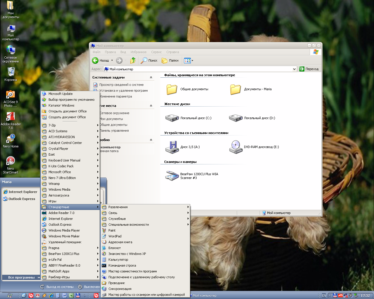Open Корзина recycle bin on desktop
Image resolution: width=374 pixels, height=299 pixels.
coord(11,74)
